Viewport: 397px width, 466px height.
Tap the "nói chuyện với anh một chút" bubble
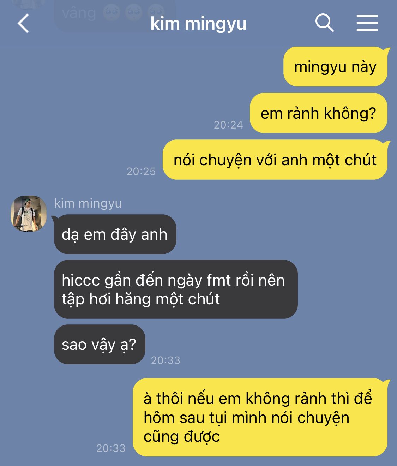pyautogui.click(x=275, y=160)
